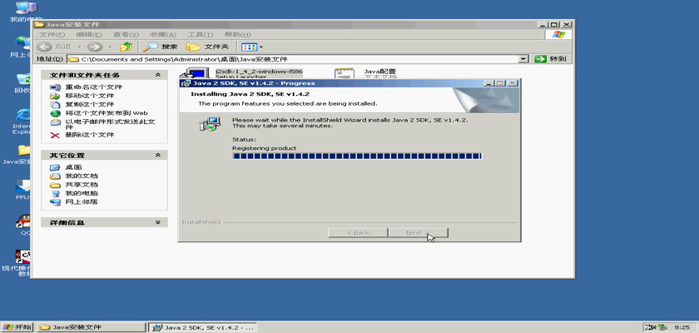Click the Start (开始) button
The width and height of the screenshot is (699, 333).
17,327
